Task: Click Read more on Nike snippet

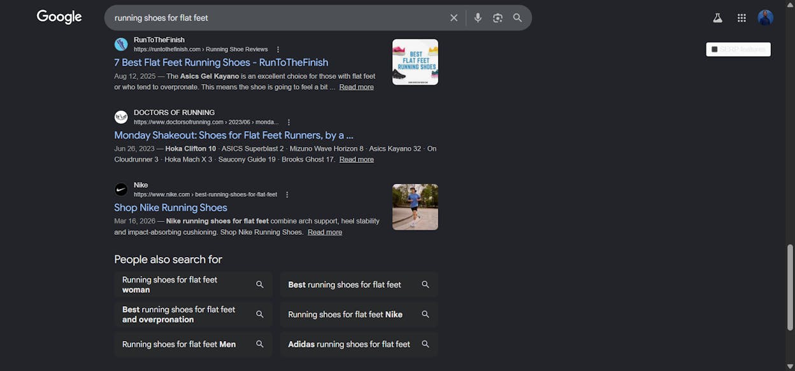Action: (x=325, y=232)
